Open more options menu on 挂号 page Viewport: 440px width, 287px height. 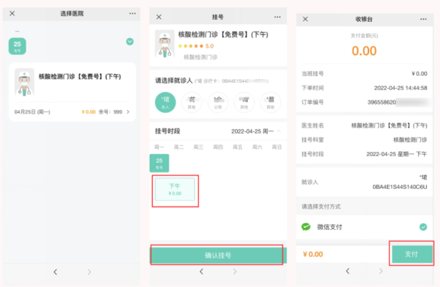click(x=277, y=17)
